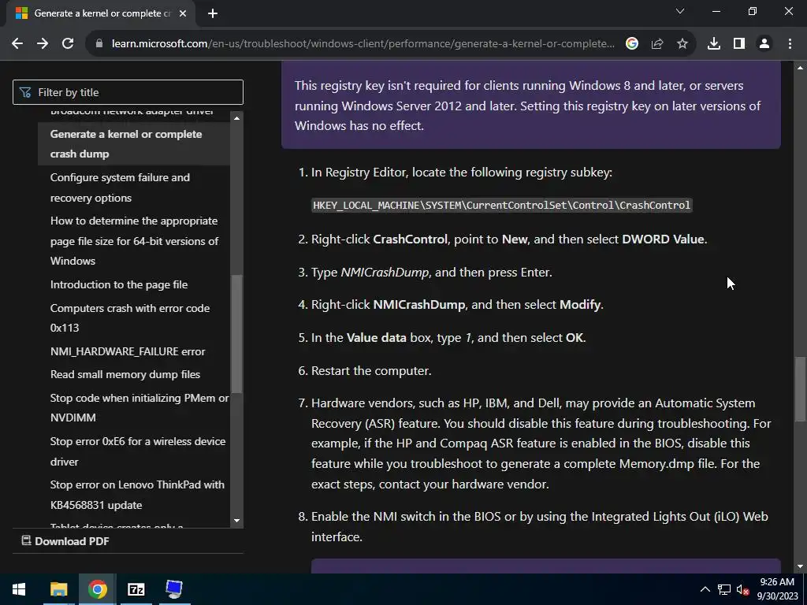The height and width of the screenshot is (605, 807).
Task: Click the 'NMICrashDump' italic text in step 3
Action: coord(385,272)
